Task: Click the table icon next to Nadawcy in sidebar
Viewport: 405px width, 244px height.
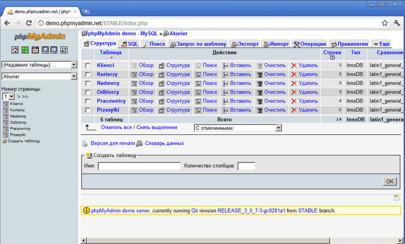Action: [6, 117]
